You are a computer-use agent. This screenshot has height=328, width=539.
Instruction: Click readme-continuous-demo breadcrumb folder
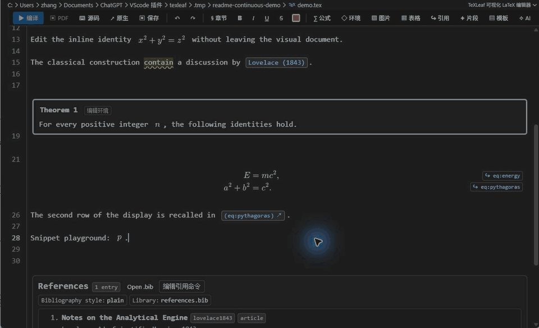[x=246, y=5]
